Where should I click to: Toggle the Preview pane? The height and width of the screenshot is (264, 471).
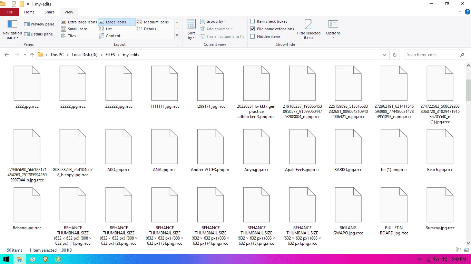[x=39, y=24]
